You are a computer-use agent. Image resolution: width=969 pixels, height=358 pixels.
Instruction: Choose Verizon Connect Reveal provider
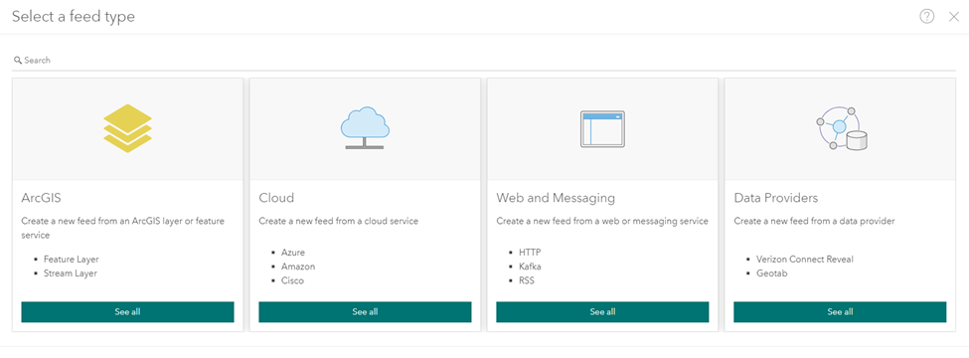click(805, 260)
